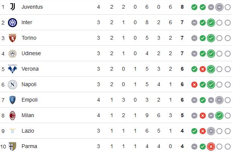The width and height of the screenshot is (233, 153).
Task: Select Juventus first green win indicator
Action: [x=194, y=7]
